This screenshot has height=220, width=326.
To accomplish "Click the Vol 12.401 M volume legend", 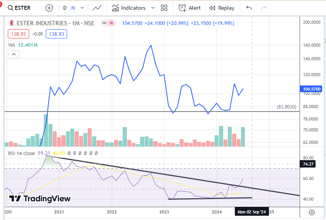I will [x=23, y=45].
